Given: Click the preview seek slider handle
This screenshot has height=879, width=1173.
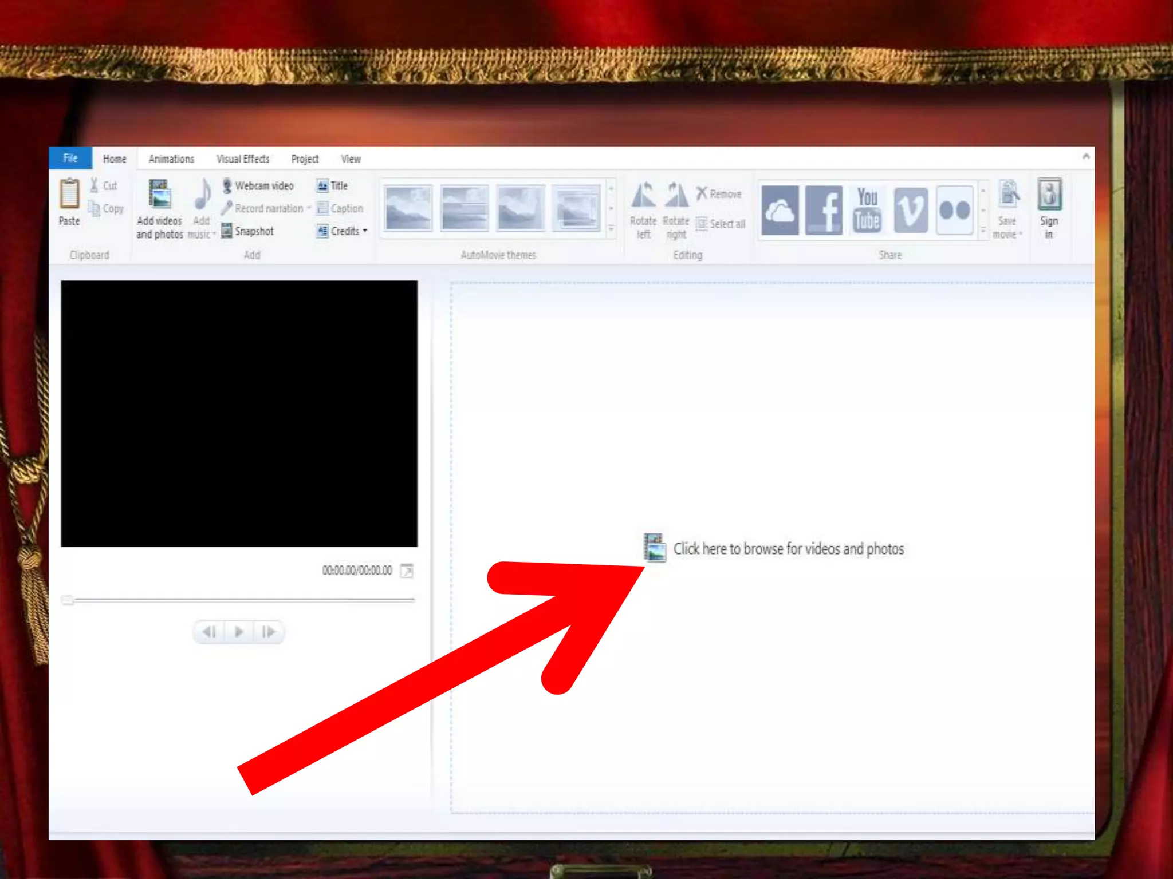Looking at the screenshot, I should click(x=68, y=600).
